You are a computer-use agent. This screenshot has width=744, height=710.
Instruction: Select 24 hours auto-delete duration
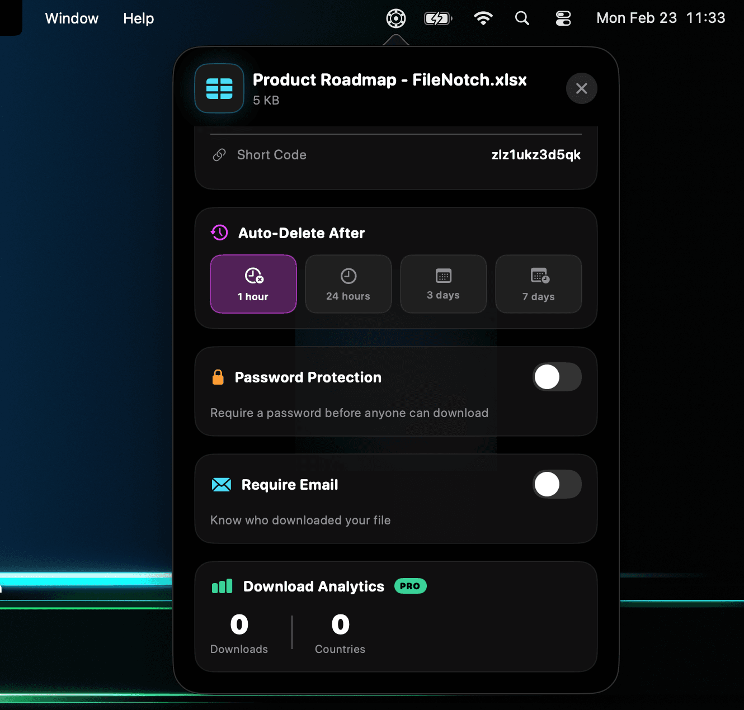point(348,284)
